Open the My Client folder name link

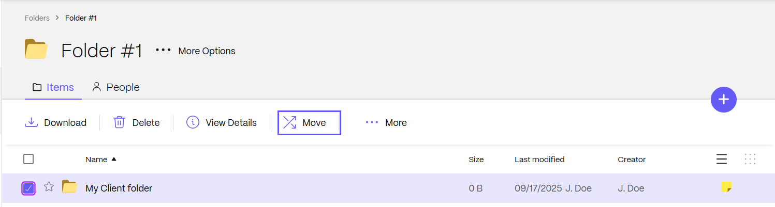[x=119, y=188]
